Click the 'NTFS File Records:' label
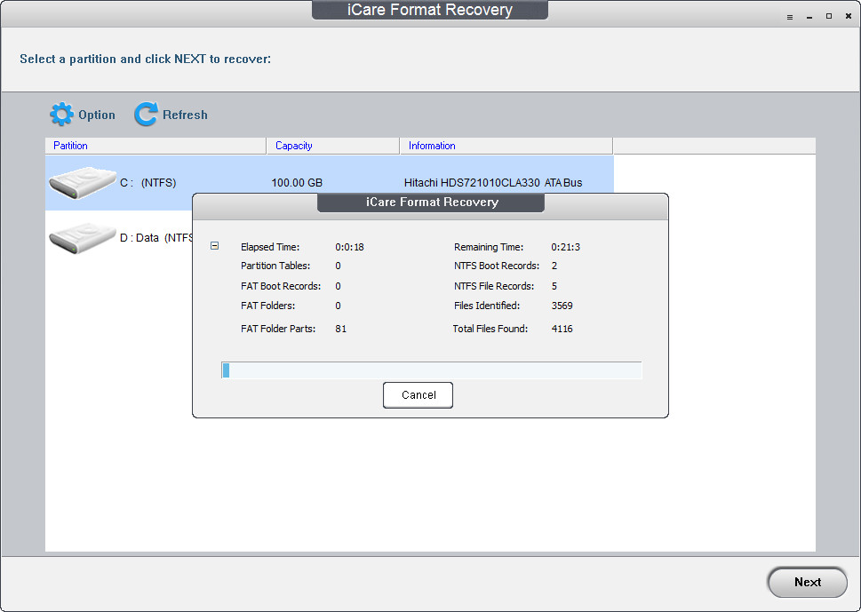Image resolution: width=861 pixels, height=612 pixels. (494, 286)
